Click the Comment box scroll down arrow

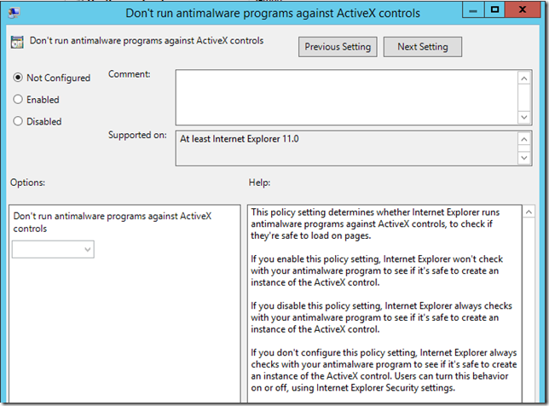click(524, 117)
